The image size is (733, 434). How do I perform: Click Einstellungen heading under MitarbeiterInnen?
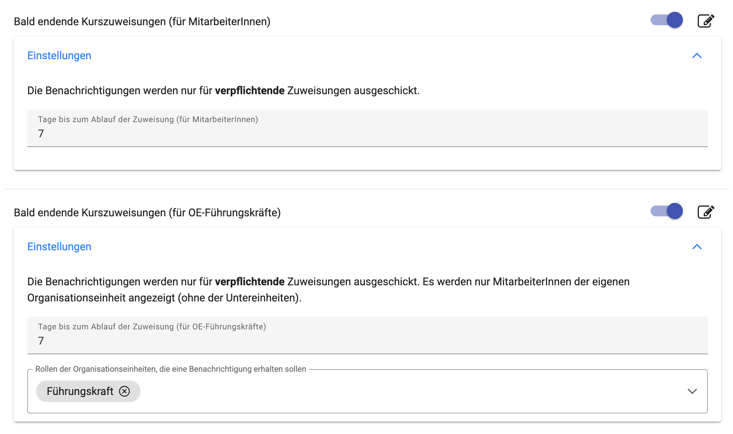59,56
